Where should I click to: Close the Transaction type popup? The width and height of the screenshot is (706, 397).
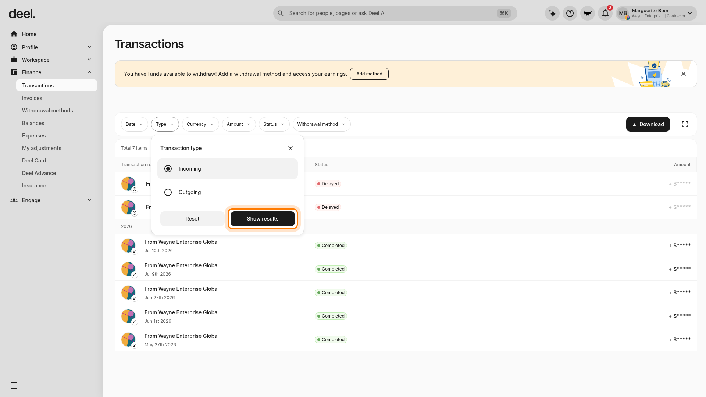pyautogui.click(x=290, y=148)
